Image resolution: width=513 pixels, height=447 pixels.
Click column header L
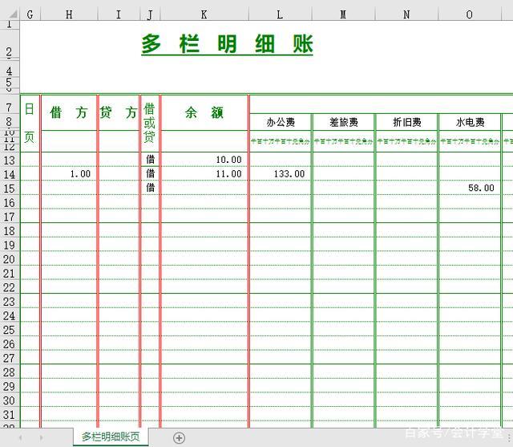point(280,14)
